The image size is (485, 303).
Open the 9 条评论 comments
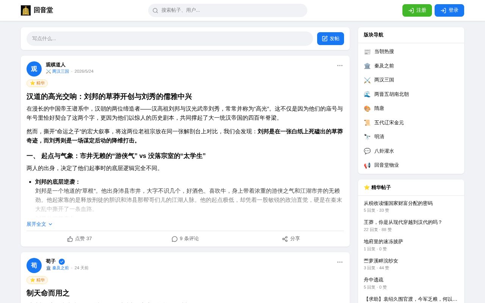[185, 239]
